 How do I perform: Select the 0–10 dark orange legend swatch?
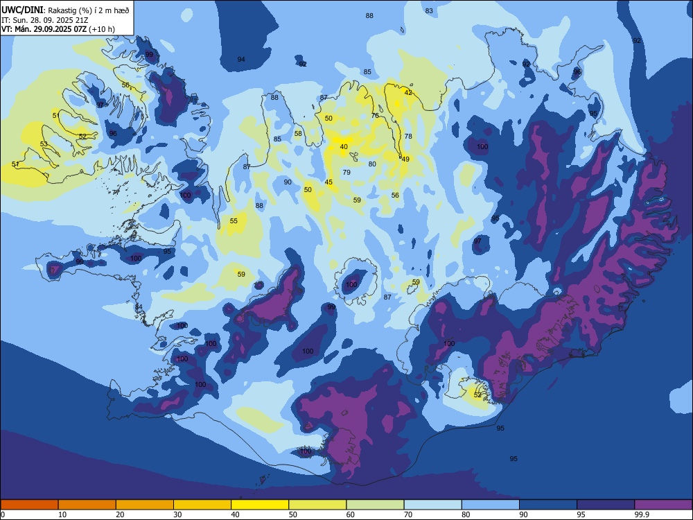pos(29,505)
